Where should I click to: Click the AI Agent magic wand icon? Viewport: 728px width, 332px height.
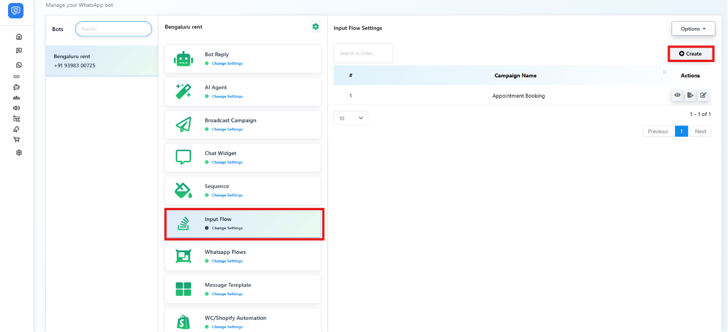(183, 92)
